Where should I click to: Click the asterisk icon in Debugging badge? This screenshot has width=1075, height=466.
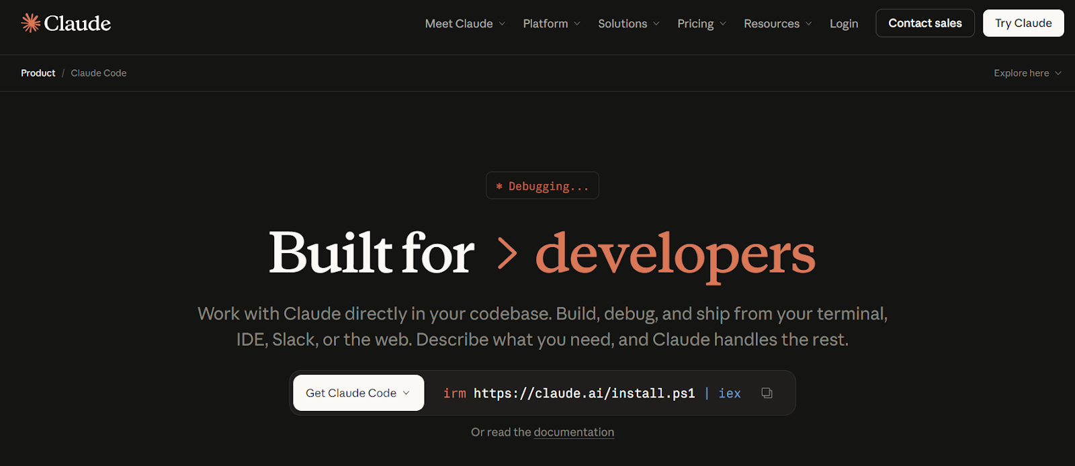(x=499, y=187)
